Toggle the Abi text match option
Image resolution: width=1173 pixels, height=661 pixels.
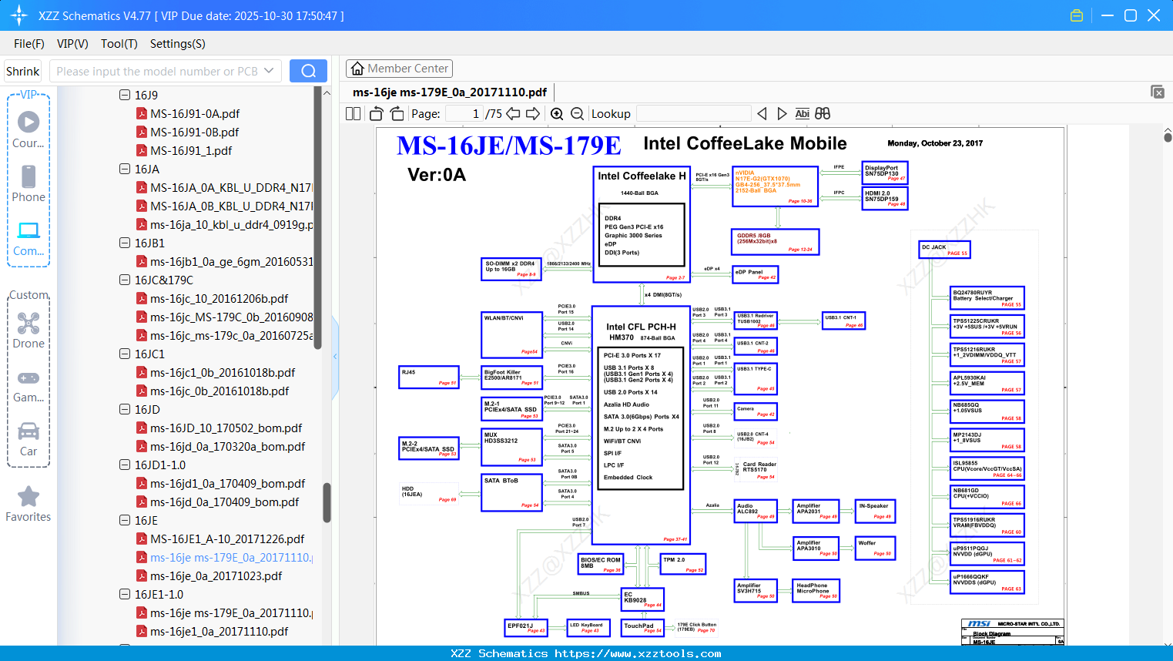point(802,113)
